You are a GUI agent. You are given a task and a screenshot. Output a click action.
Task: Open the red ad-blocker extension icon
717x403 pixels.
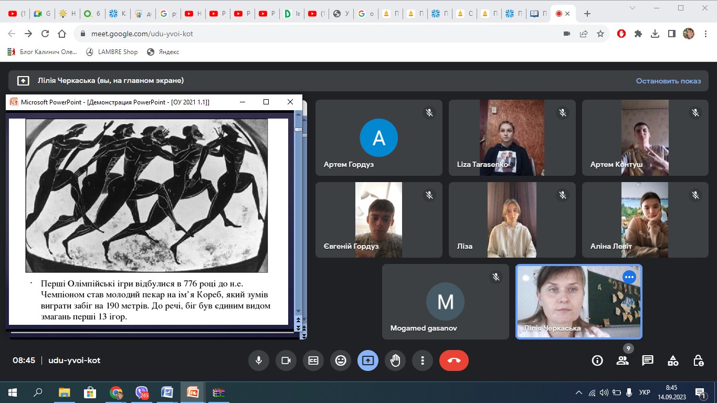pyautogui.click(x=621, y=34)
